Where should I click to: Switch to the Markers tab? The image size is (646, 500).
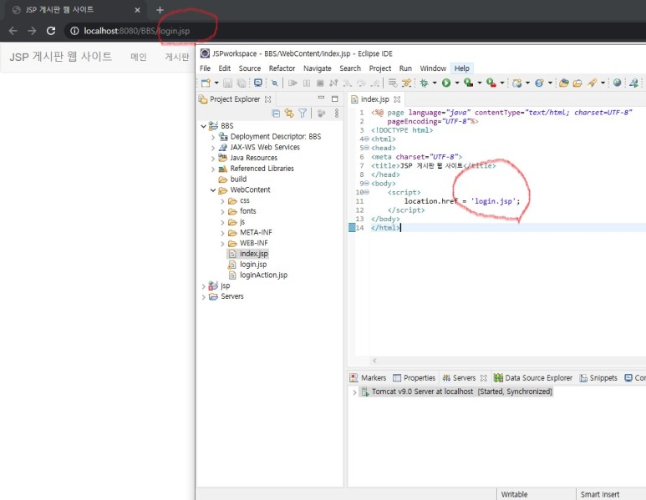[368, 378]
